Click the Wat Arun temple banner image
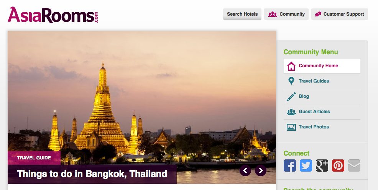The width and height of the screenshot is (378, 190). click(142, 96)
